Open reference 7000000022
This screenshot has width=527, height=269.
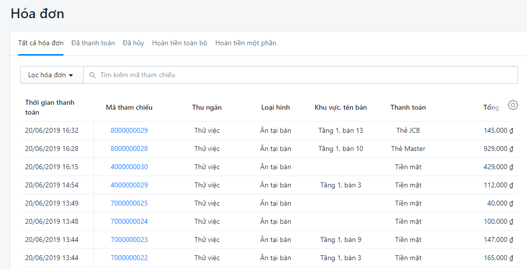129,258
